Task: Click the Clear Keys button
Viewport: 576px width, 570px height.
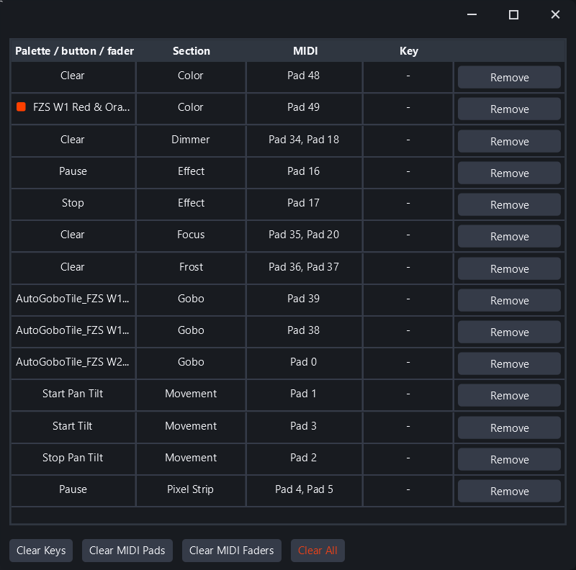Action: click(41, 550)
